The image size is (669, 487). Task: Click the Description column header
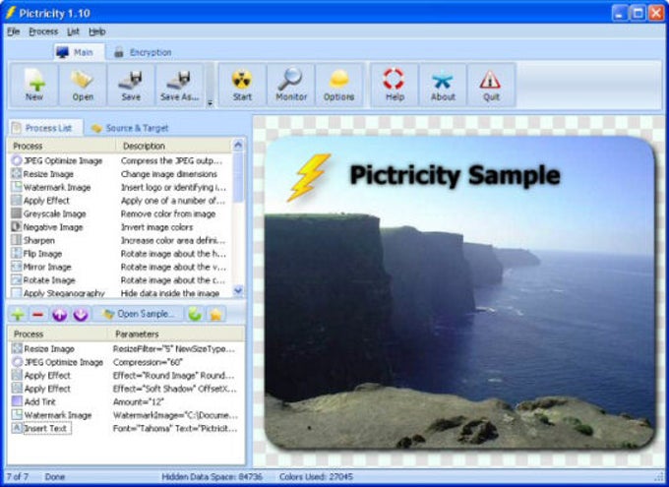pos(174,146)
